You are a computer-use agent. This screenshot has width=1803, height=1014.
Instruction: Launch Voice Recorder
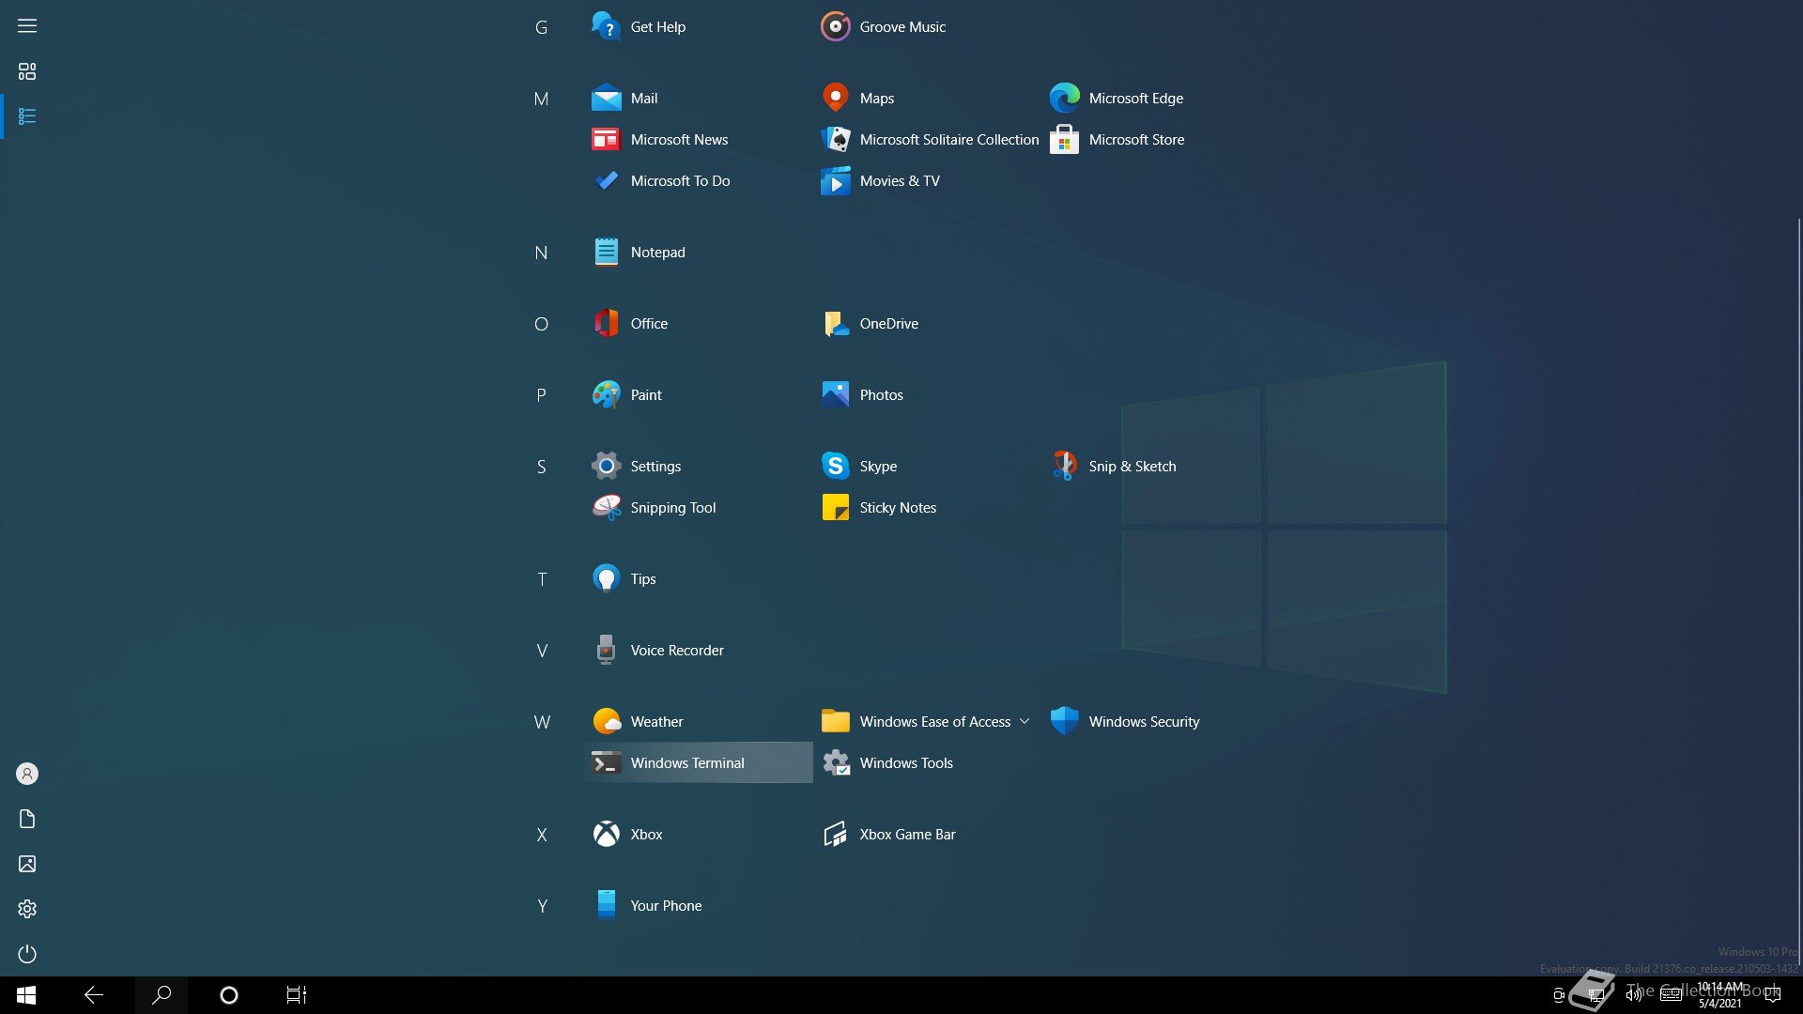pos(698,650)
